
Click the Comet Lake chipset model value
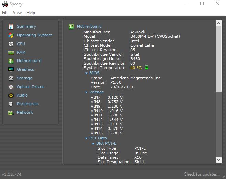click(x=142, y=45)
